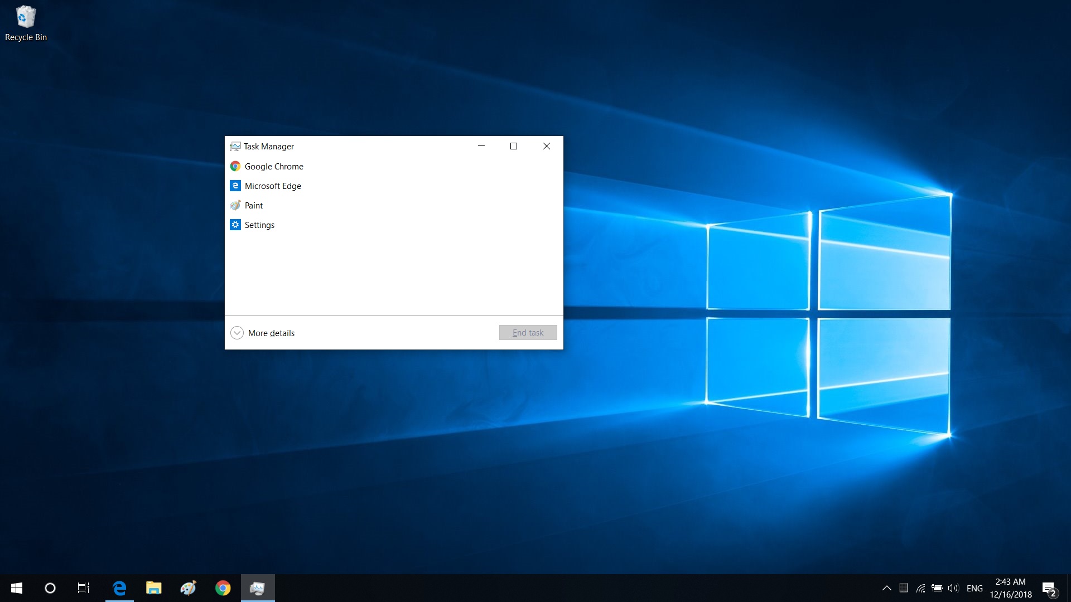Click the End task button
The height and width of the screenshot is (602, 1071).
click(528, 332)
